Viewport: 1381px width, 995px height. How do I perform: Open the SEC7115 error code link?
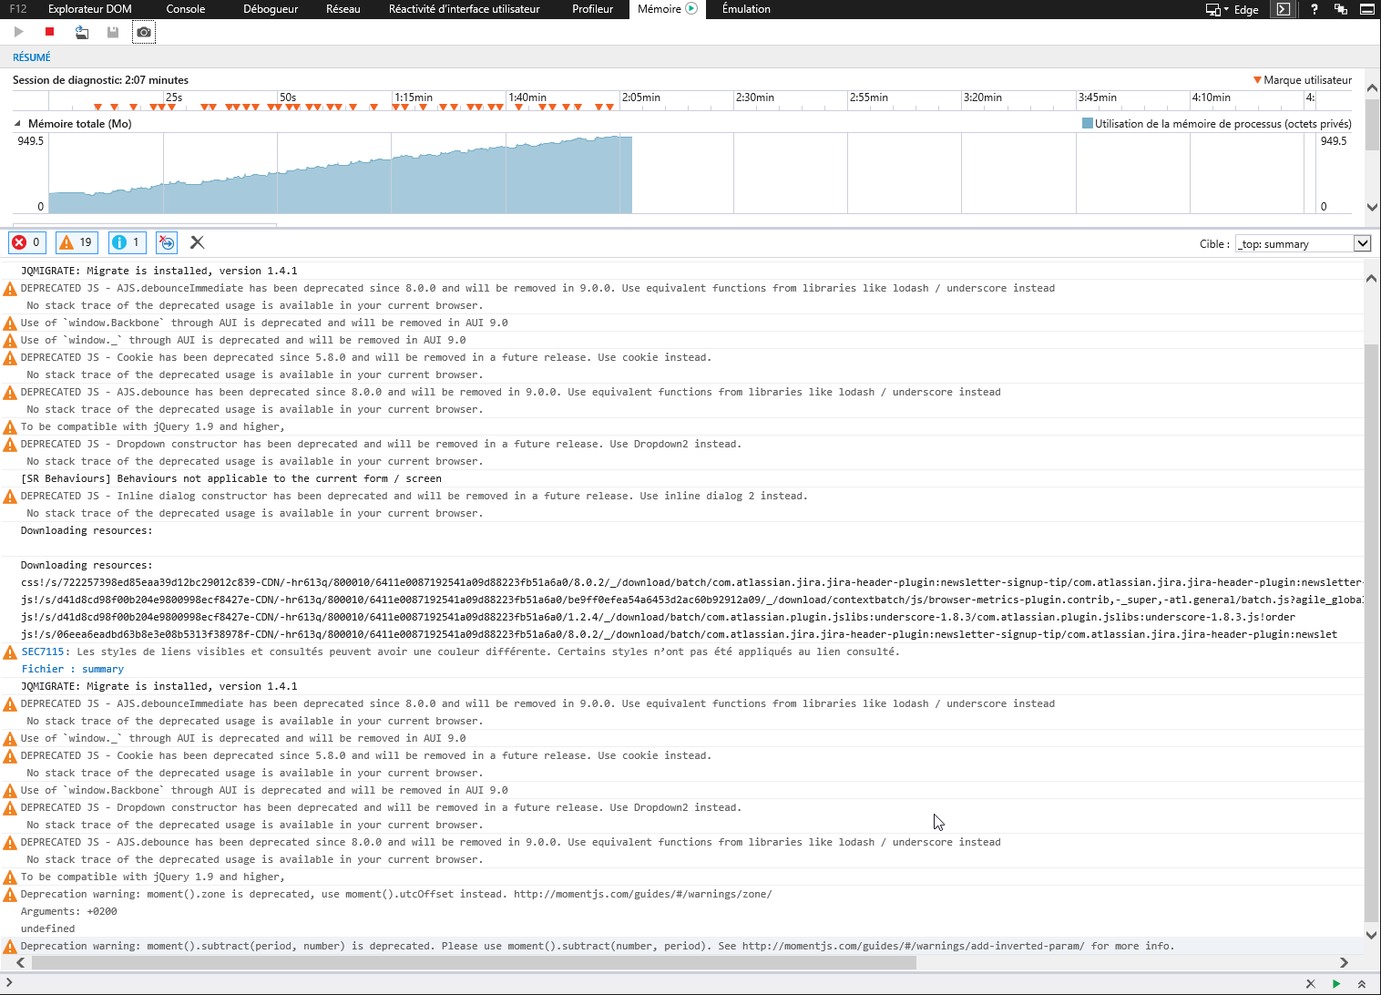43,651
